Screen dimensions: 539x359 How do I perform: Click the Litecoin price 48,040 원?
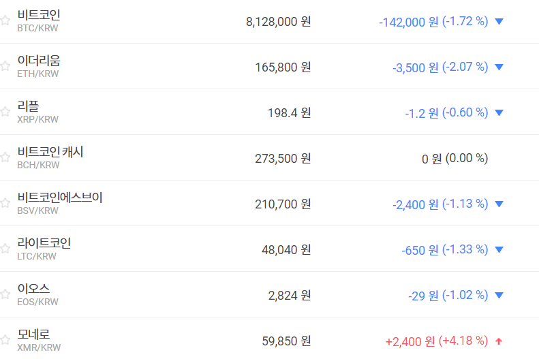tap(286, 249)
